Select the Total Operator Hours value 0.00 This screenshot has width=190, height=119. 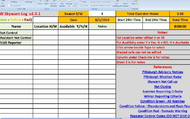180,14
